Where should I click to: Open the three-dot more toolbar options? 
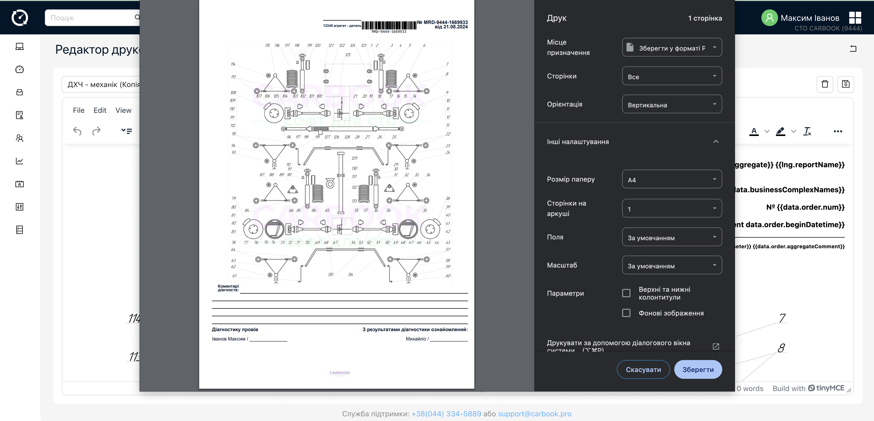click(x=838, y=131)
